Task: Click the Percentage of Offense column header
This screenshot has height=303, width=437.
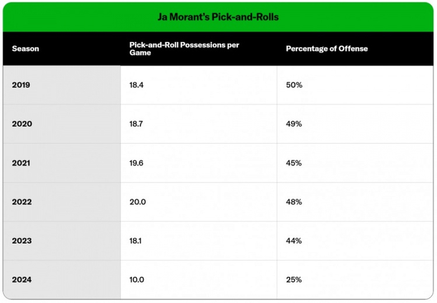Action: click(x=327, y=49)
